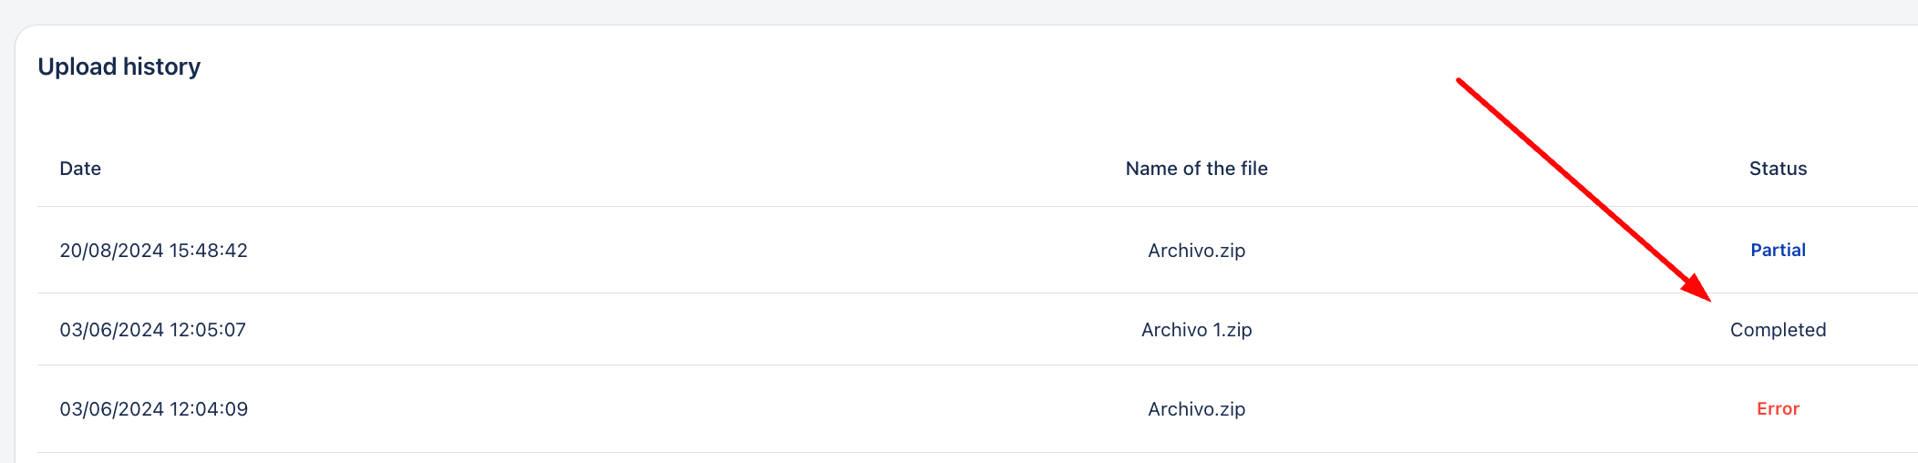This screenshot has width=1918, height=463.
Task: Click the time 15:48:42
Action: 209,251
